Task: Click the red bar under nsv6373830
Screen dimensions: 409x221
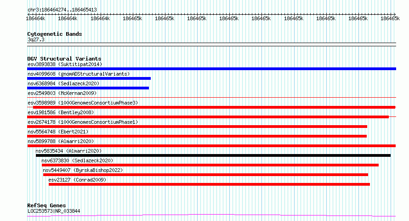Action: 210,165
